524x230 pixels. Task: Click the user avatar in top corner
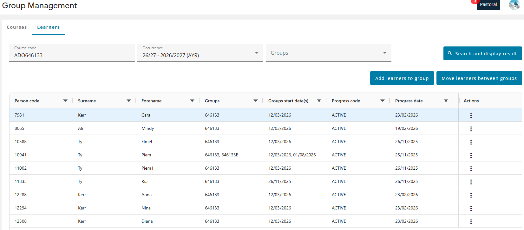point(514,5)
